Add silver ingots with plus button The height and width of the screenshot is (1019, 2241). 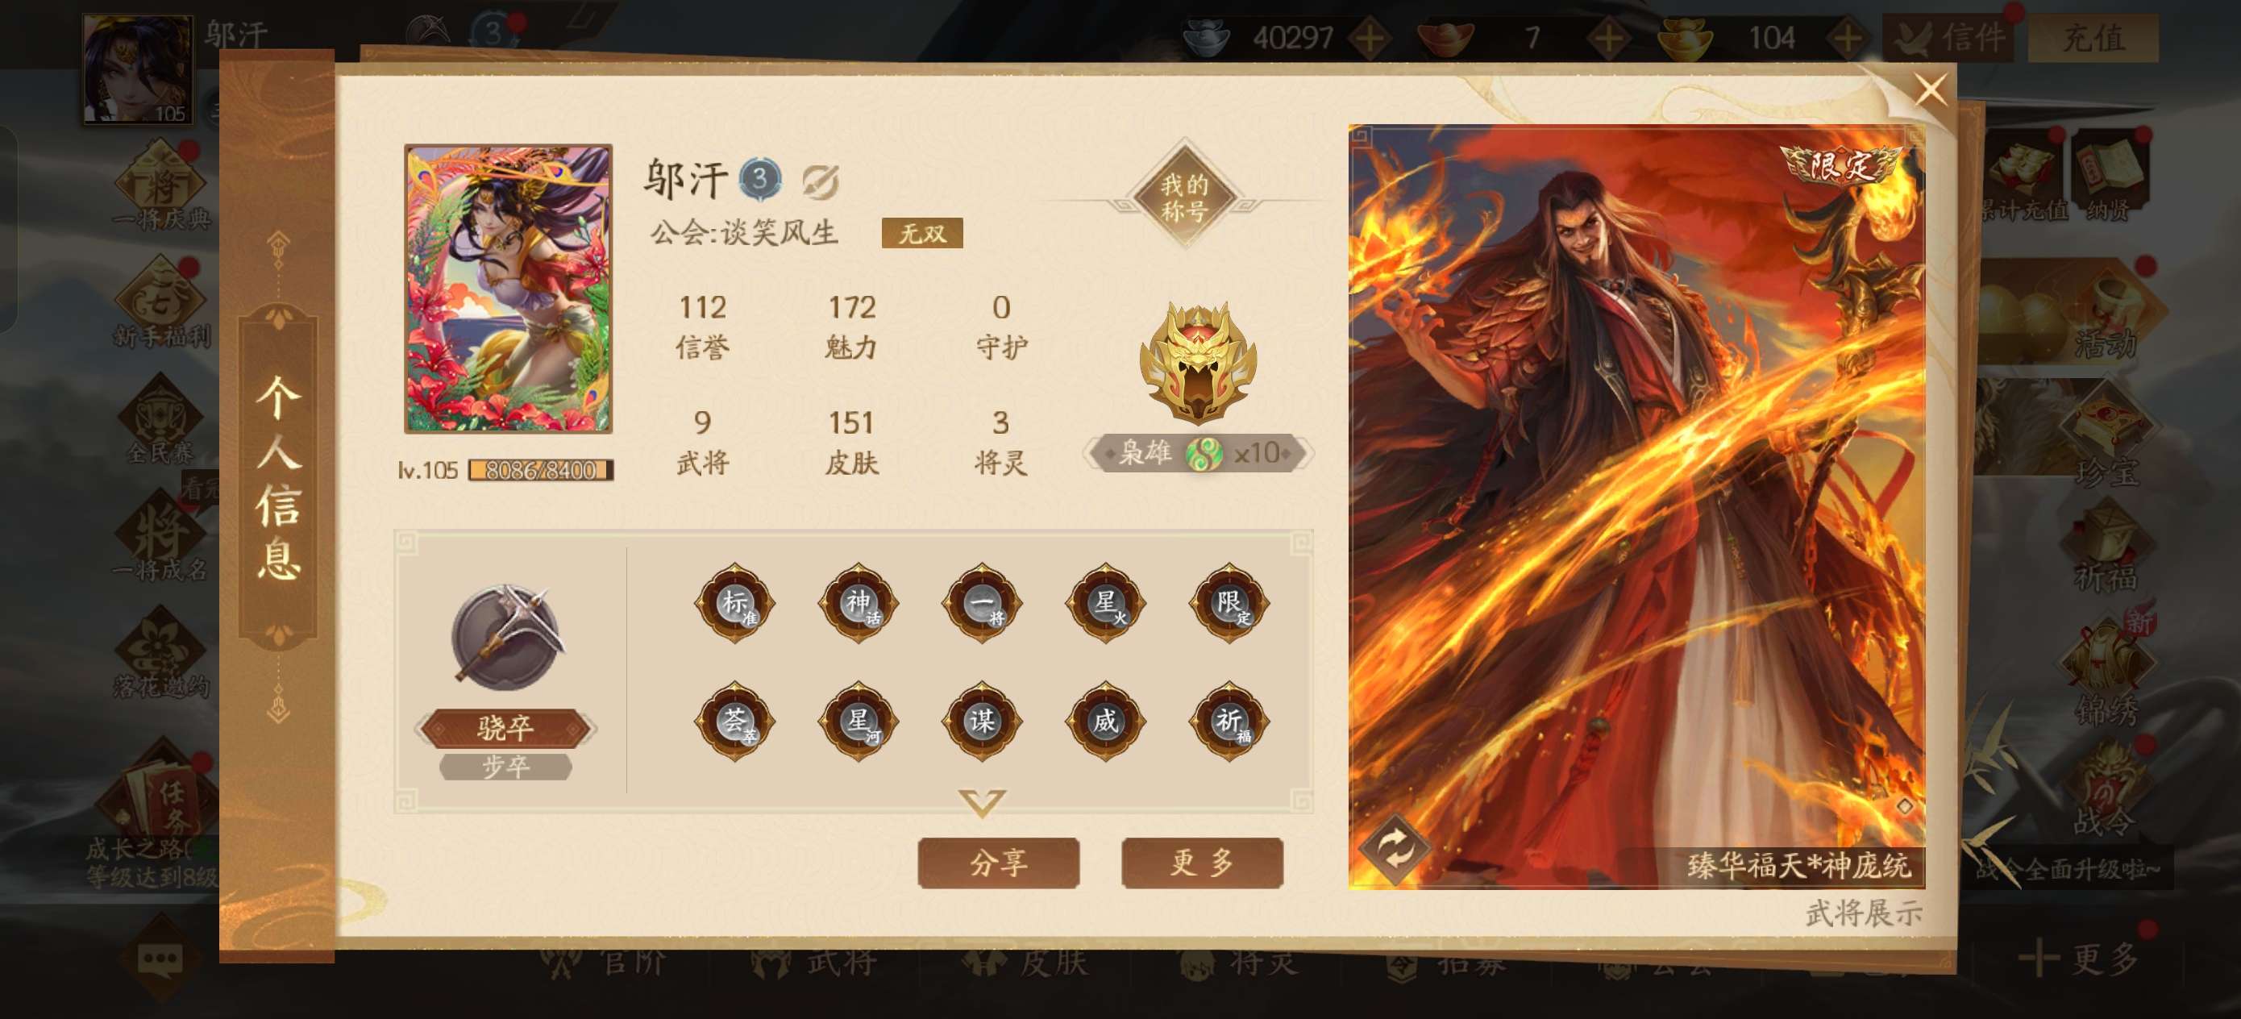click(x=1370, y=38)
